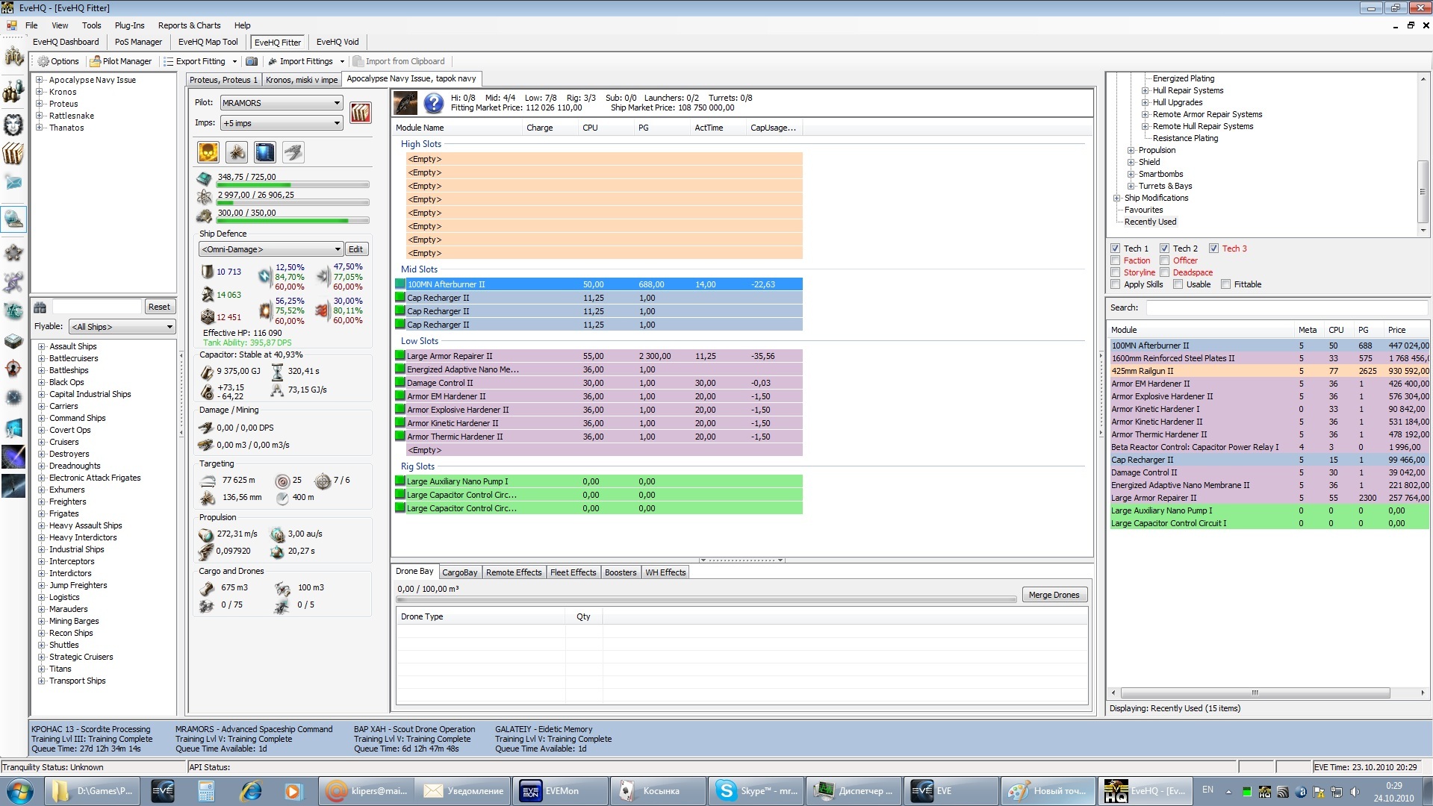Click the Edit damage profile button

coord(356,249)
